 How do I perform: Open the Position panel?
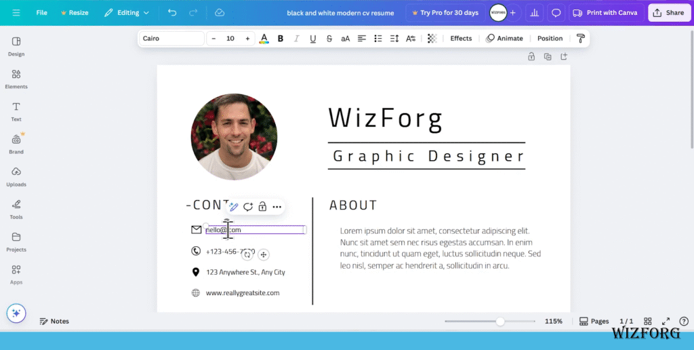tap(550, 39)
